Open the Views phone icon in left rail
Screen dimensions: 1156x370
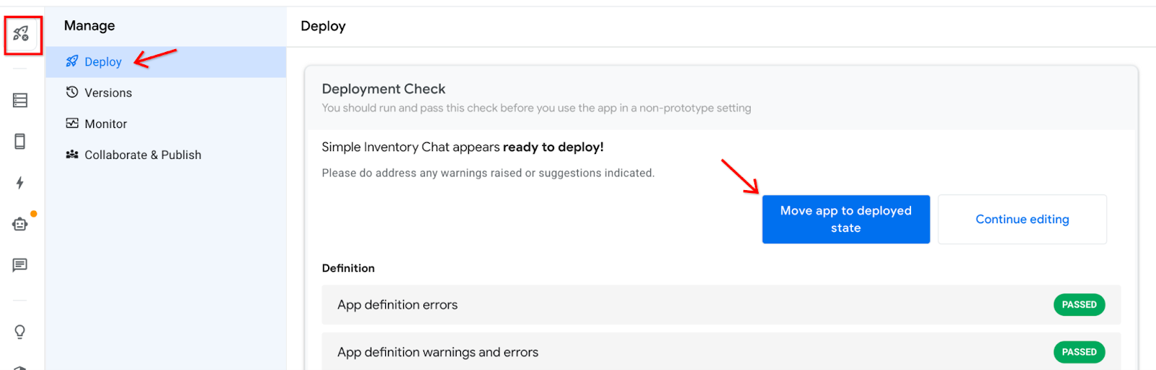point(20,141)
